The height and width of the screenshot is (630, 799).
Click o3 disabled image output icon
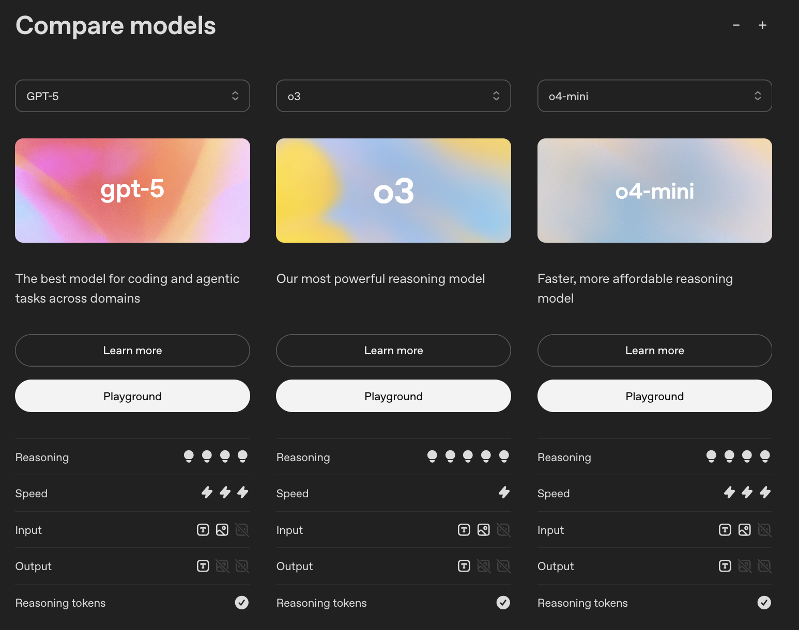[x=484, y=566]
